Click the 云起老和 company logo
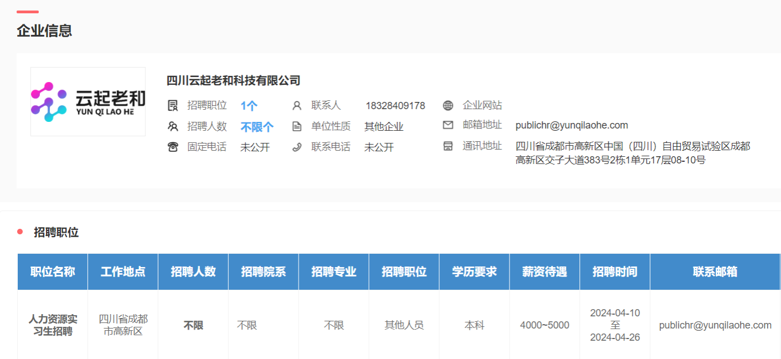781x359 pixels. (88, 102)
